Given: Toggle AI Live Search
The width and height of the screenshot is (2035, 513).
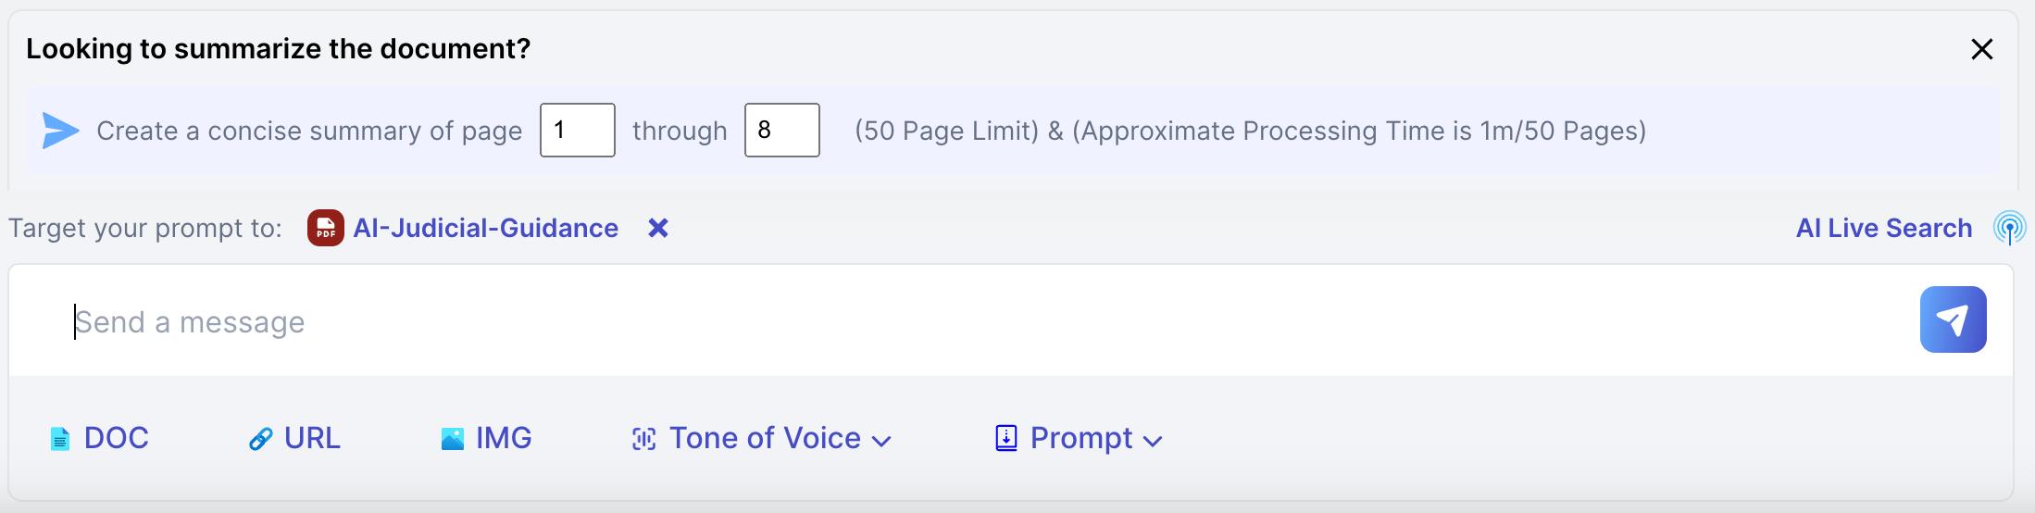Looking at the screenshot, I should [1884, 228].
